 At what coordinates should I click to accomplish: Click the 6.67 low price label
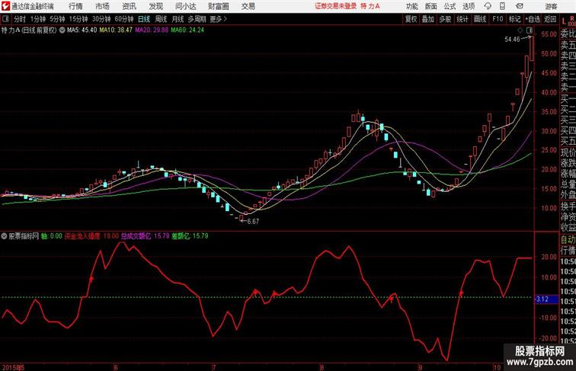(253, 222)
